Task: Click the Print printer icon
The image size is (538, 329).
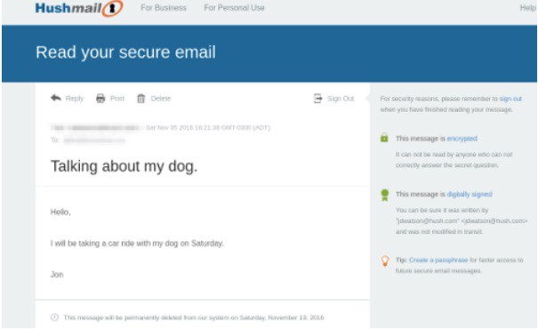Action: 100,99
